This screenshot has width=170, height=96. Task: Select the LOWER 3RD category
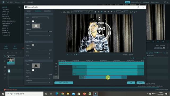6,19
